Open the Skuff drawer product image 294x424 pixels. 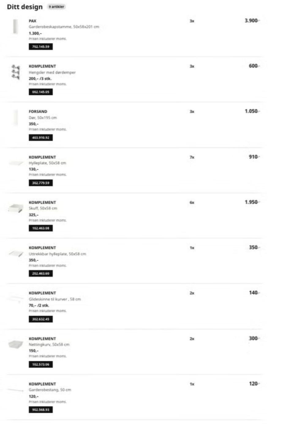coord(16,208)
